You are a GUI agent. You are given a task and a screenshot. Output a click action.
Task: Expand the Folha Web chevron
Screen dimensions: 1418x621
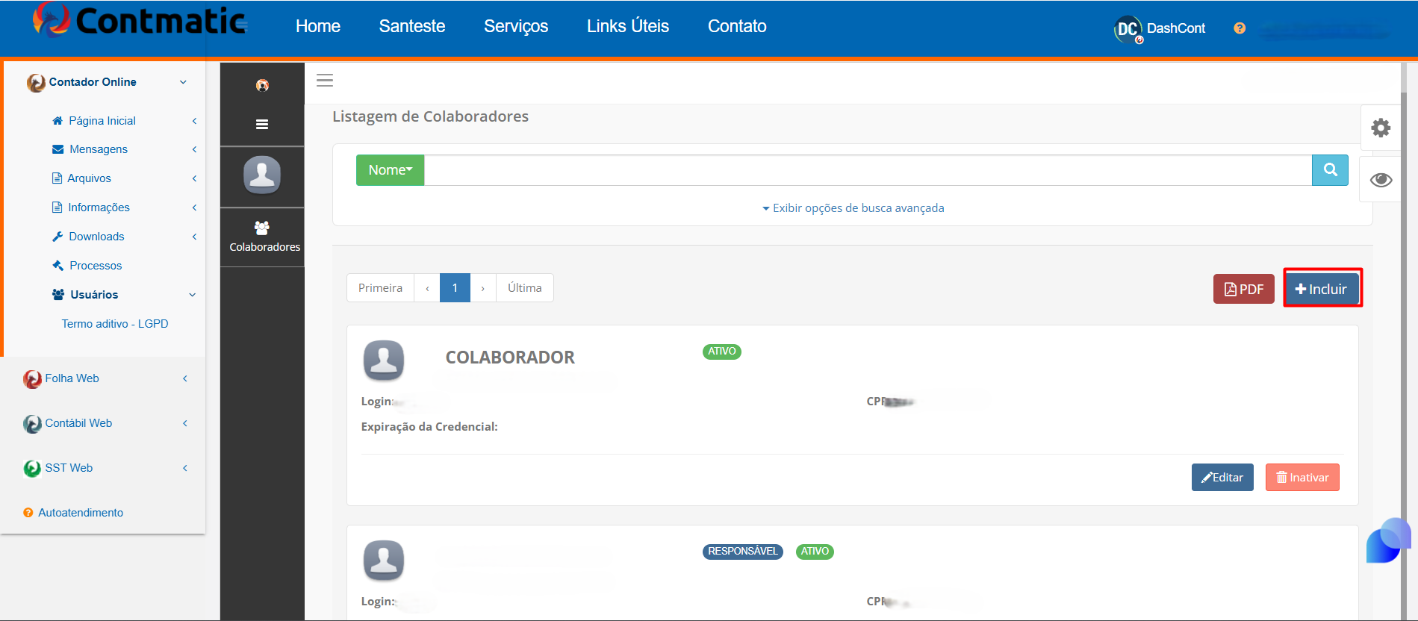[x=185, y=378]
